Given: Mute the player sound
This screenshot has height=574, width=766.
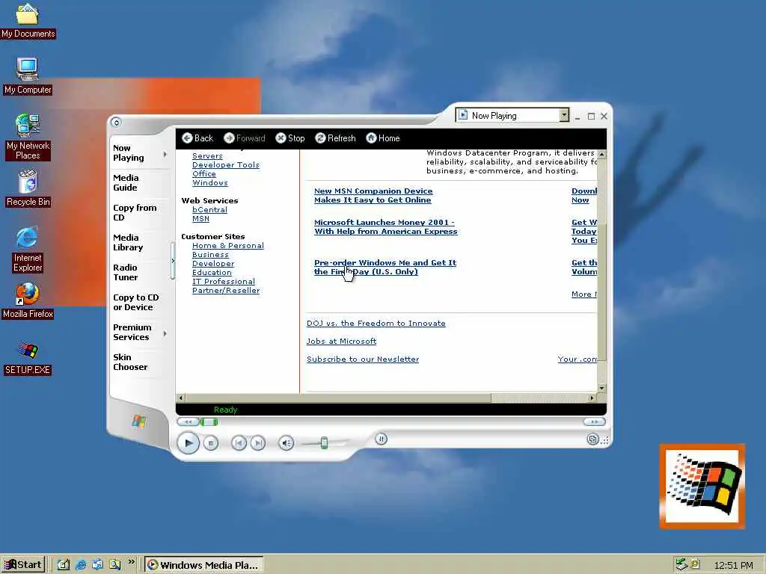Looking at the screenshot, I should [x=287, y=443].
